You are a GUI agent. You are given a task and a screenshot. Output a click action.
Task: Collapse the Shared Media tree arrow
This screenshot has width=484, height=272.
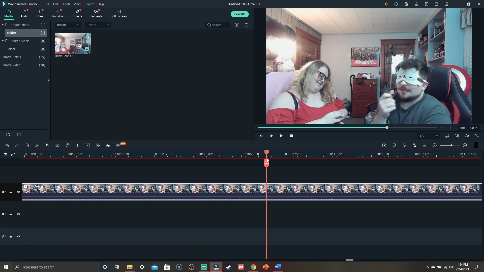pos(3,41)
